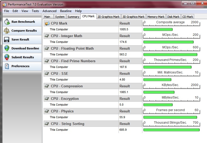This screenshot has width=207, height=143.
Task: Click the Compare Results scales icon
Action: click(7, 31)
